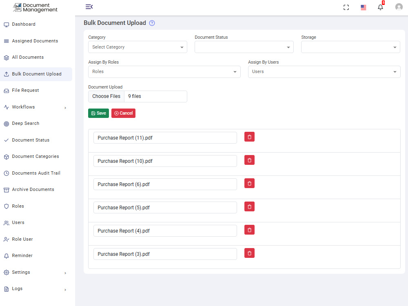Click the green Save button
Viewport: 408px width, 306px height.
tap(98, 113)
